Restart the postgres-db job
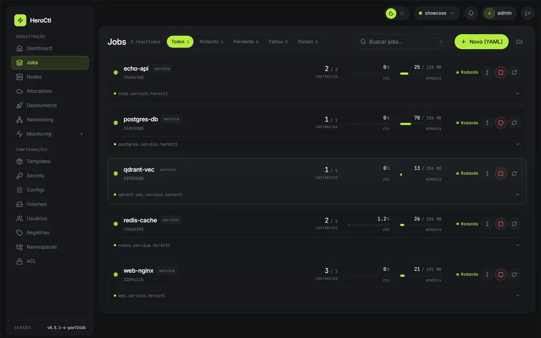Image resolution: width=541 pixels, height=338 pixels. (x=514, y=123)
